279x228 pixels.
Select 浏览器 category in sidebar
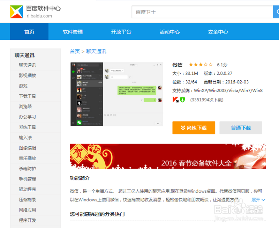coord(25,106)
